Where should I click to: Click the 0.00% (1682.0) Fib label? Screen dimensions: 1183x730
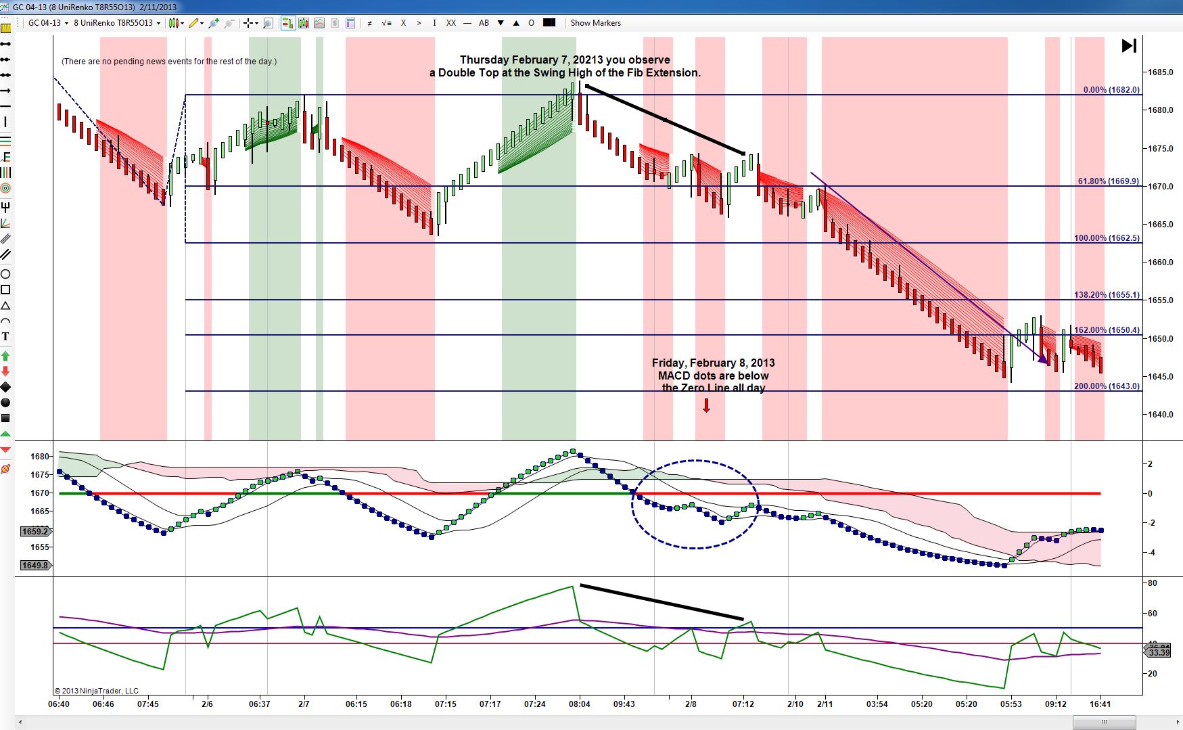[x=1111, y=90]
